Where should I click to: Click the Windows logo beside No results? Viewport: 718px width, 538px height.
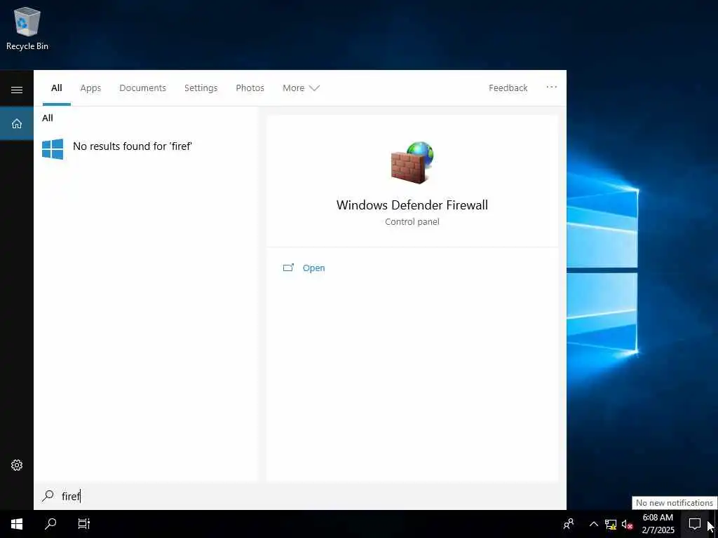53,149
